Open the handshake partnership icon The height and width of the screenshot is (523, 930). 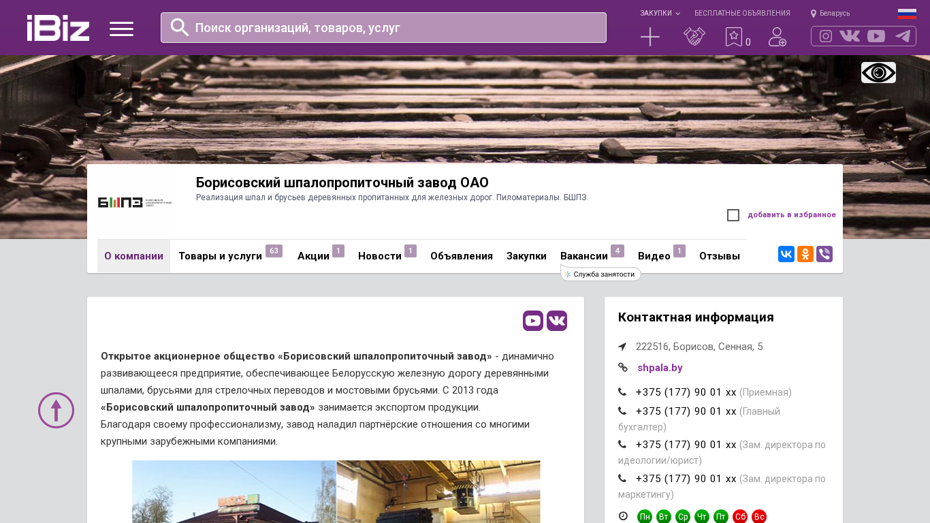point(694,37)
